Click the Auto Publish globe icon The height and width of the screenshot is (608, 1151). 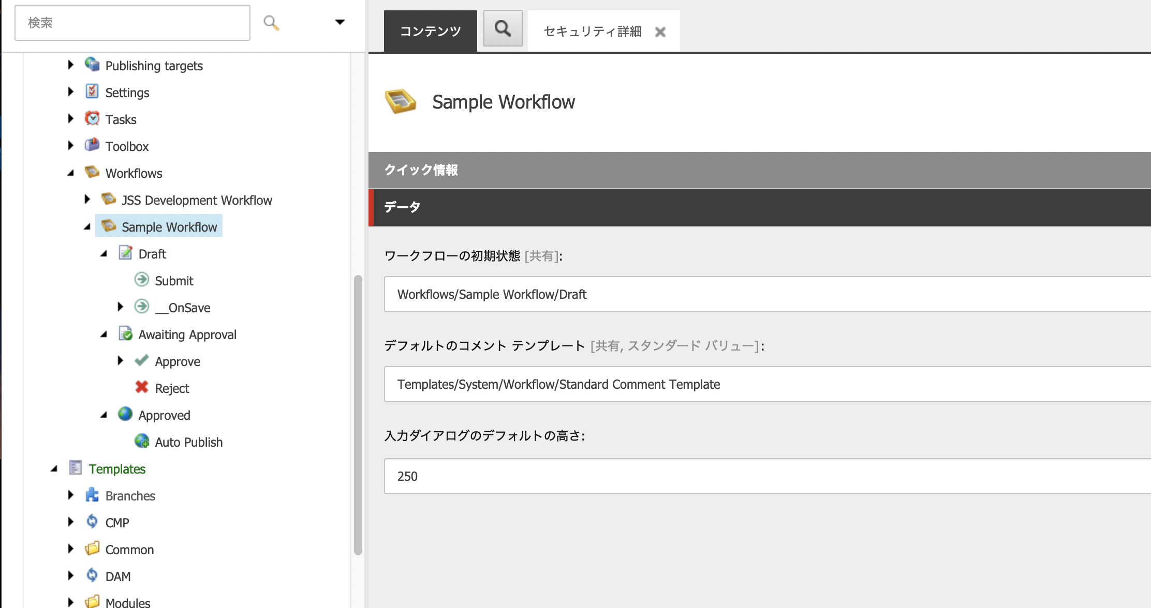click(142, 441)
